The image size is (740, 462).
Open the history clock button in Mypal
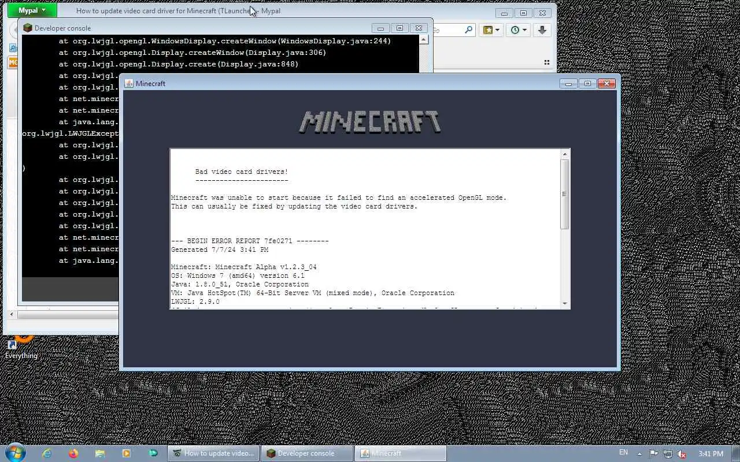(515, 30)
